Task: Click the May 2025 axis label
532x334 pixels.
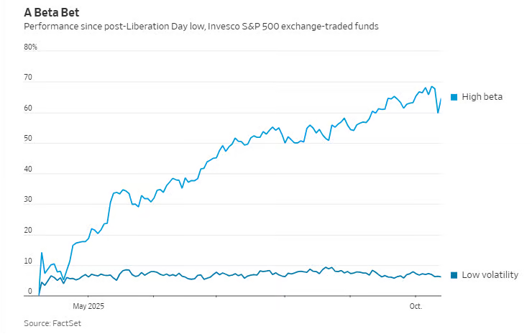Action: 88,306
